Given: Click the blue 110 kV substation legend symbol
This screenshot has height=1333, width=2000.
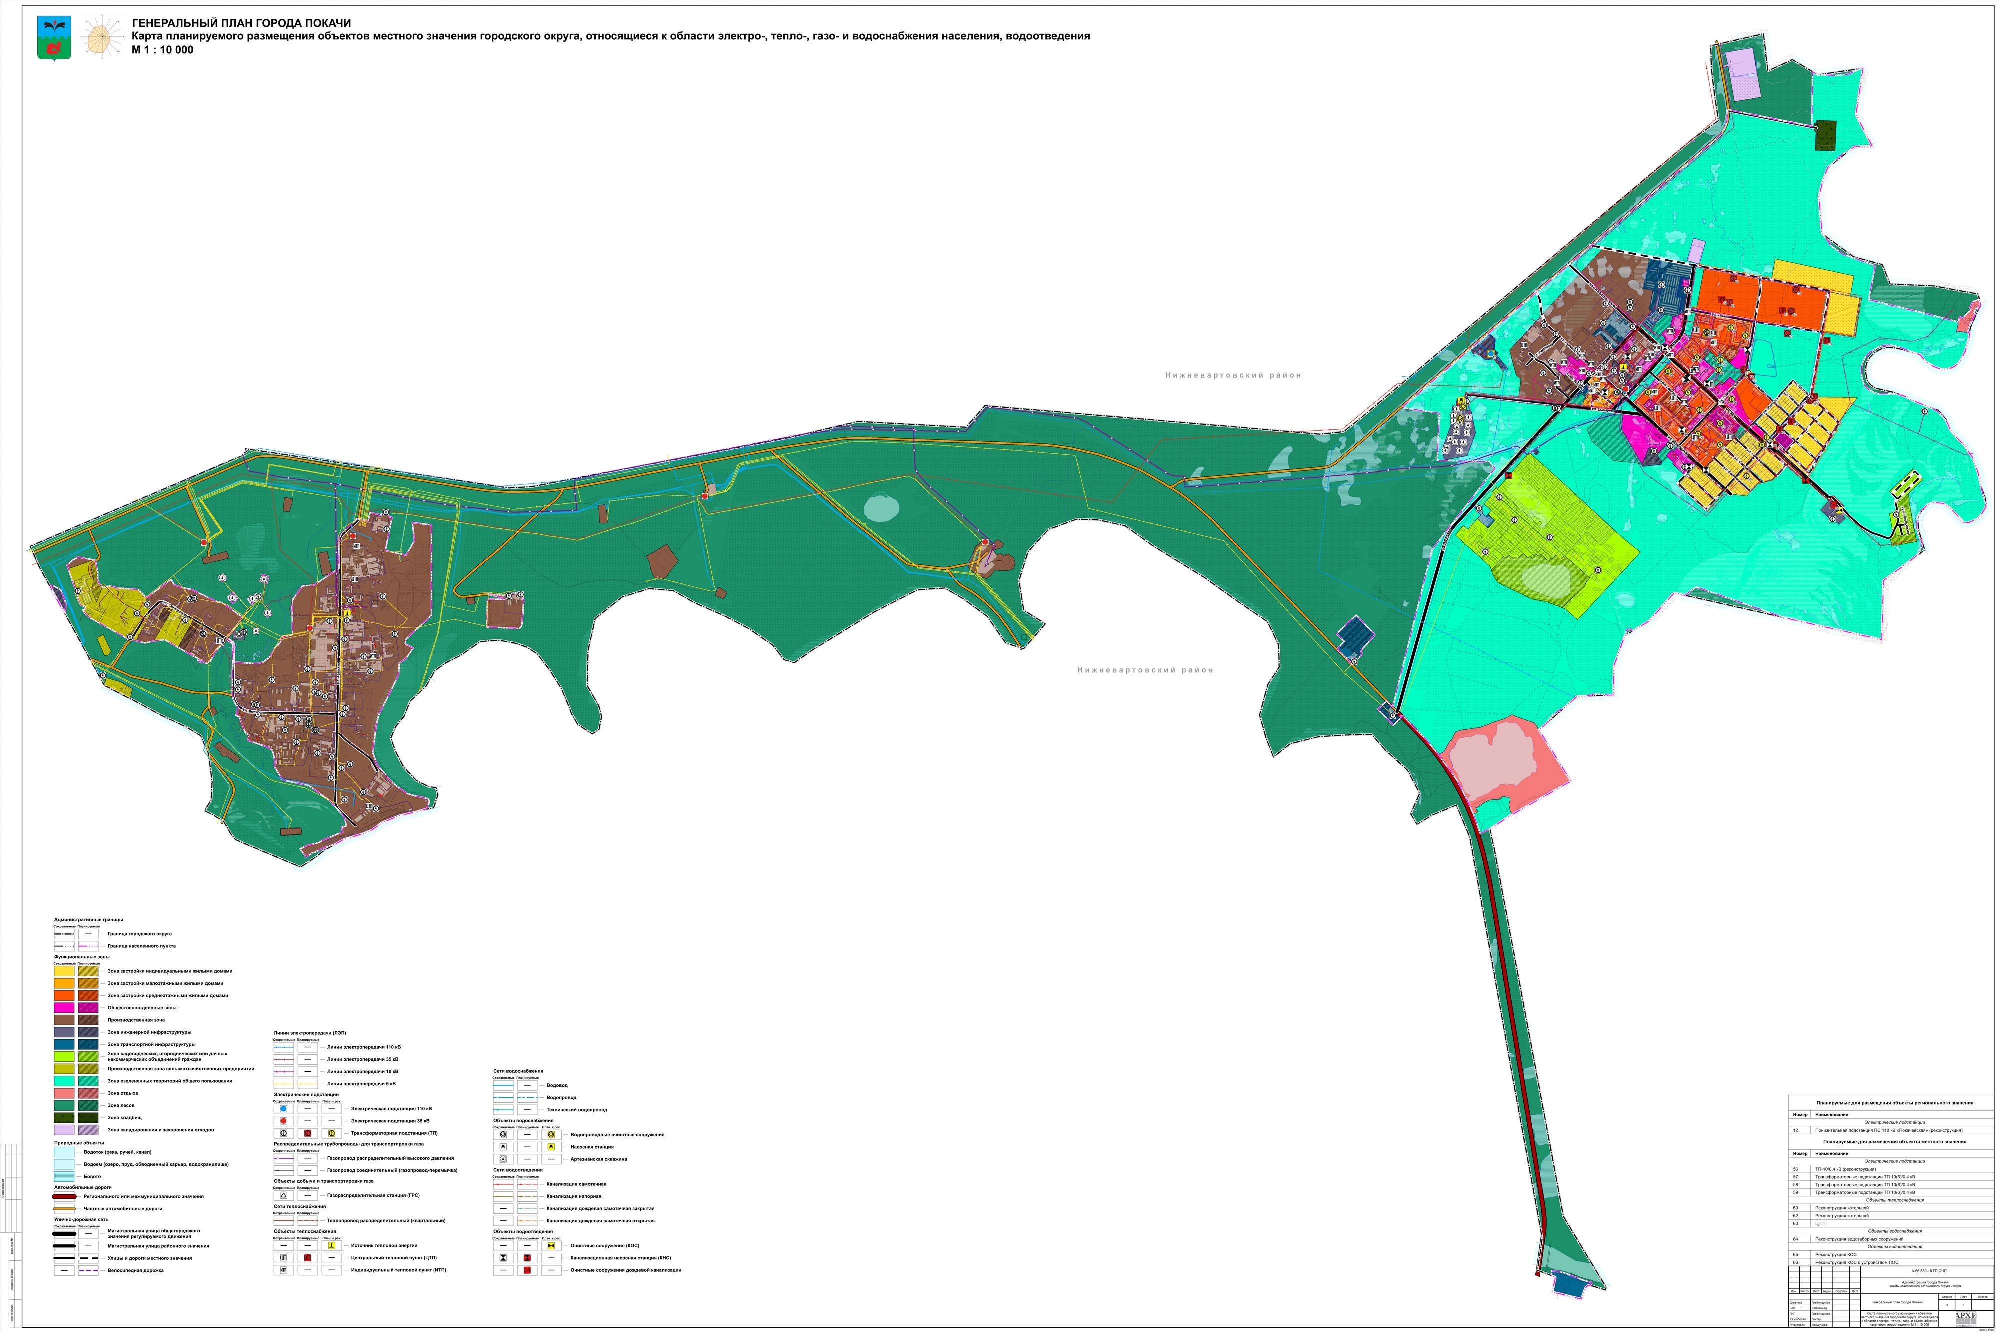Looking at the screenshot, I should [x=284, y=1108].
